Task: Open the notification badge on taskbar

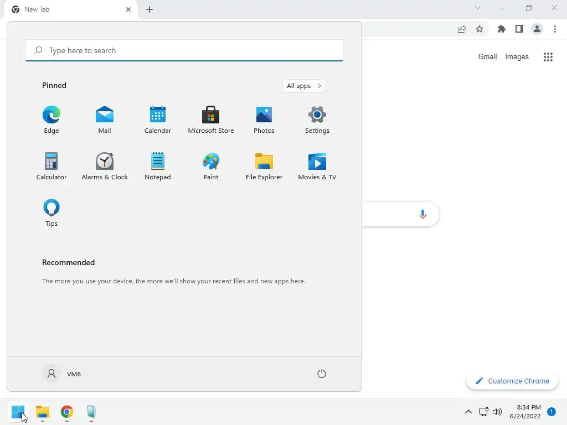Action: pos(551,412)
